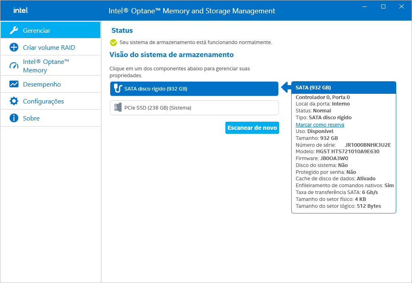Image resolution: width=412 pixels, height=283 pixels.
Task: Click the model HGST HTS721010A9E630
Action: pos(348,152)
